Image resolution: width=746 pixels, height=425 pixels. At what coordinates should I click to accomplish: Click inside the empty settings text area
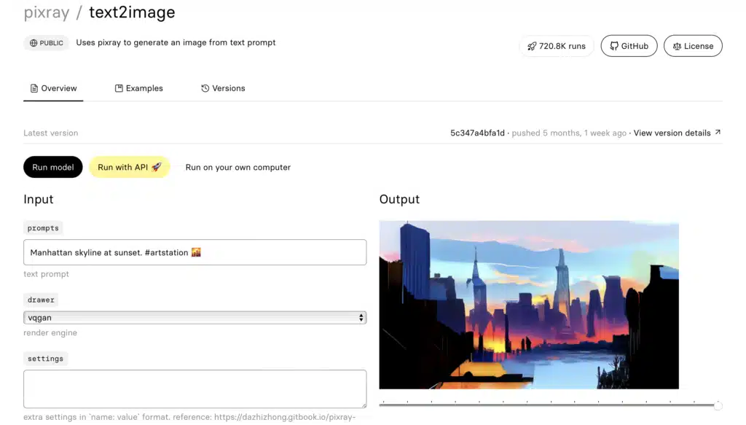click(x=195, y=389)
